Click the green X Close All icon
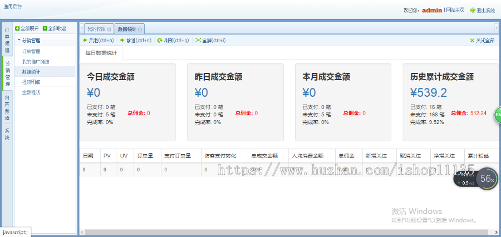 [472, 41]
